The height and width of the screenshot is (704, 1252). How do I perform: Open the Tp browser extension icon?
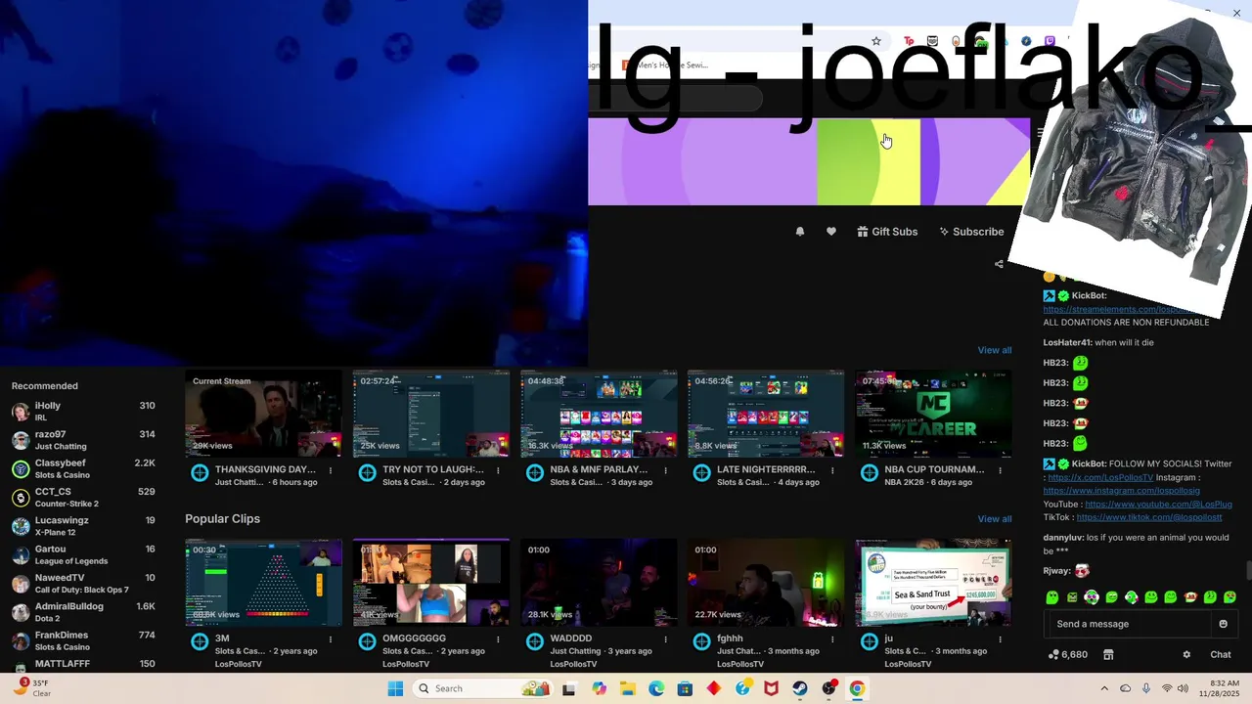[x=909, y=41]
